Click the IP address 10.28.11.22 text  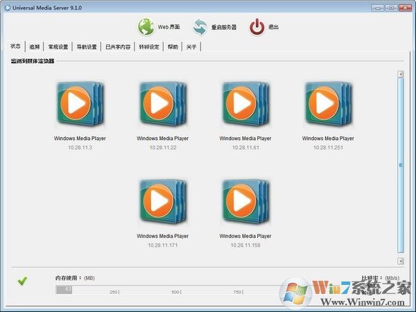(x=163, y=148)
